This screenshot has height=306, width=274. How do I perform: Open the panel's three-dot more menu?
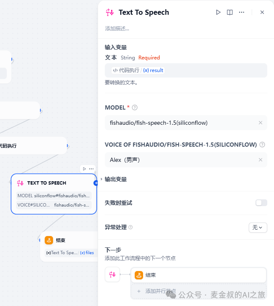[x=242, y=12]
